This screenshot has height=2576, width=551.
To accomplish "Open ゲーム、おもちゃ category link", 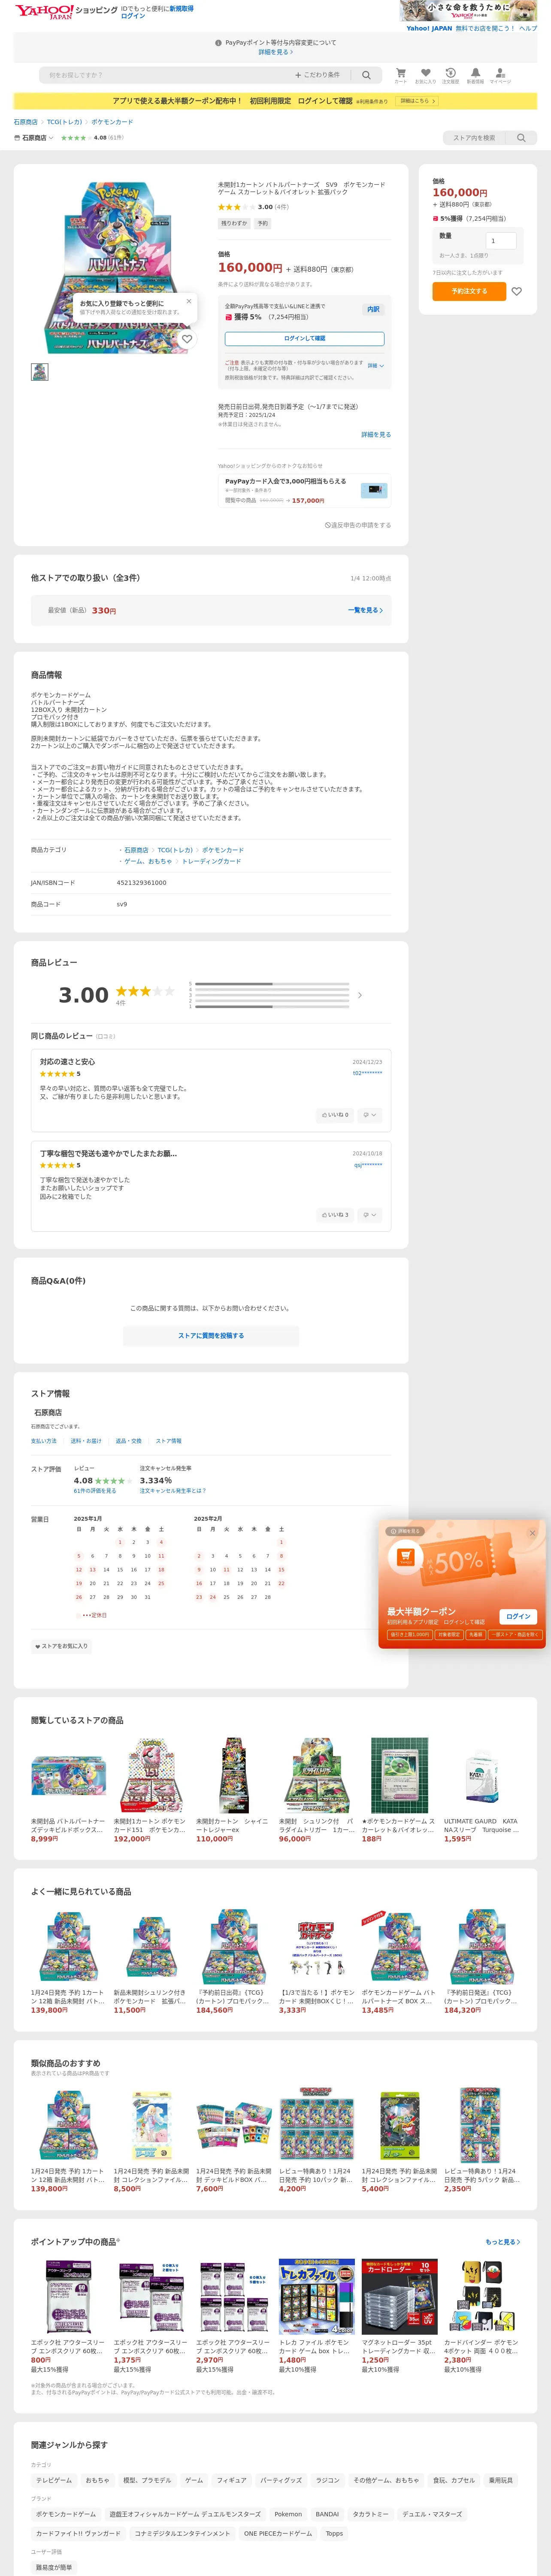I will point(147,861).
